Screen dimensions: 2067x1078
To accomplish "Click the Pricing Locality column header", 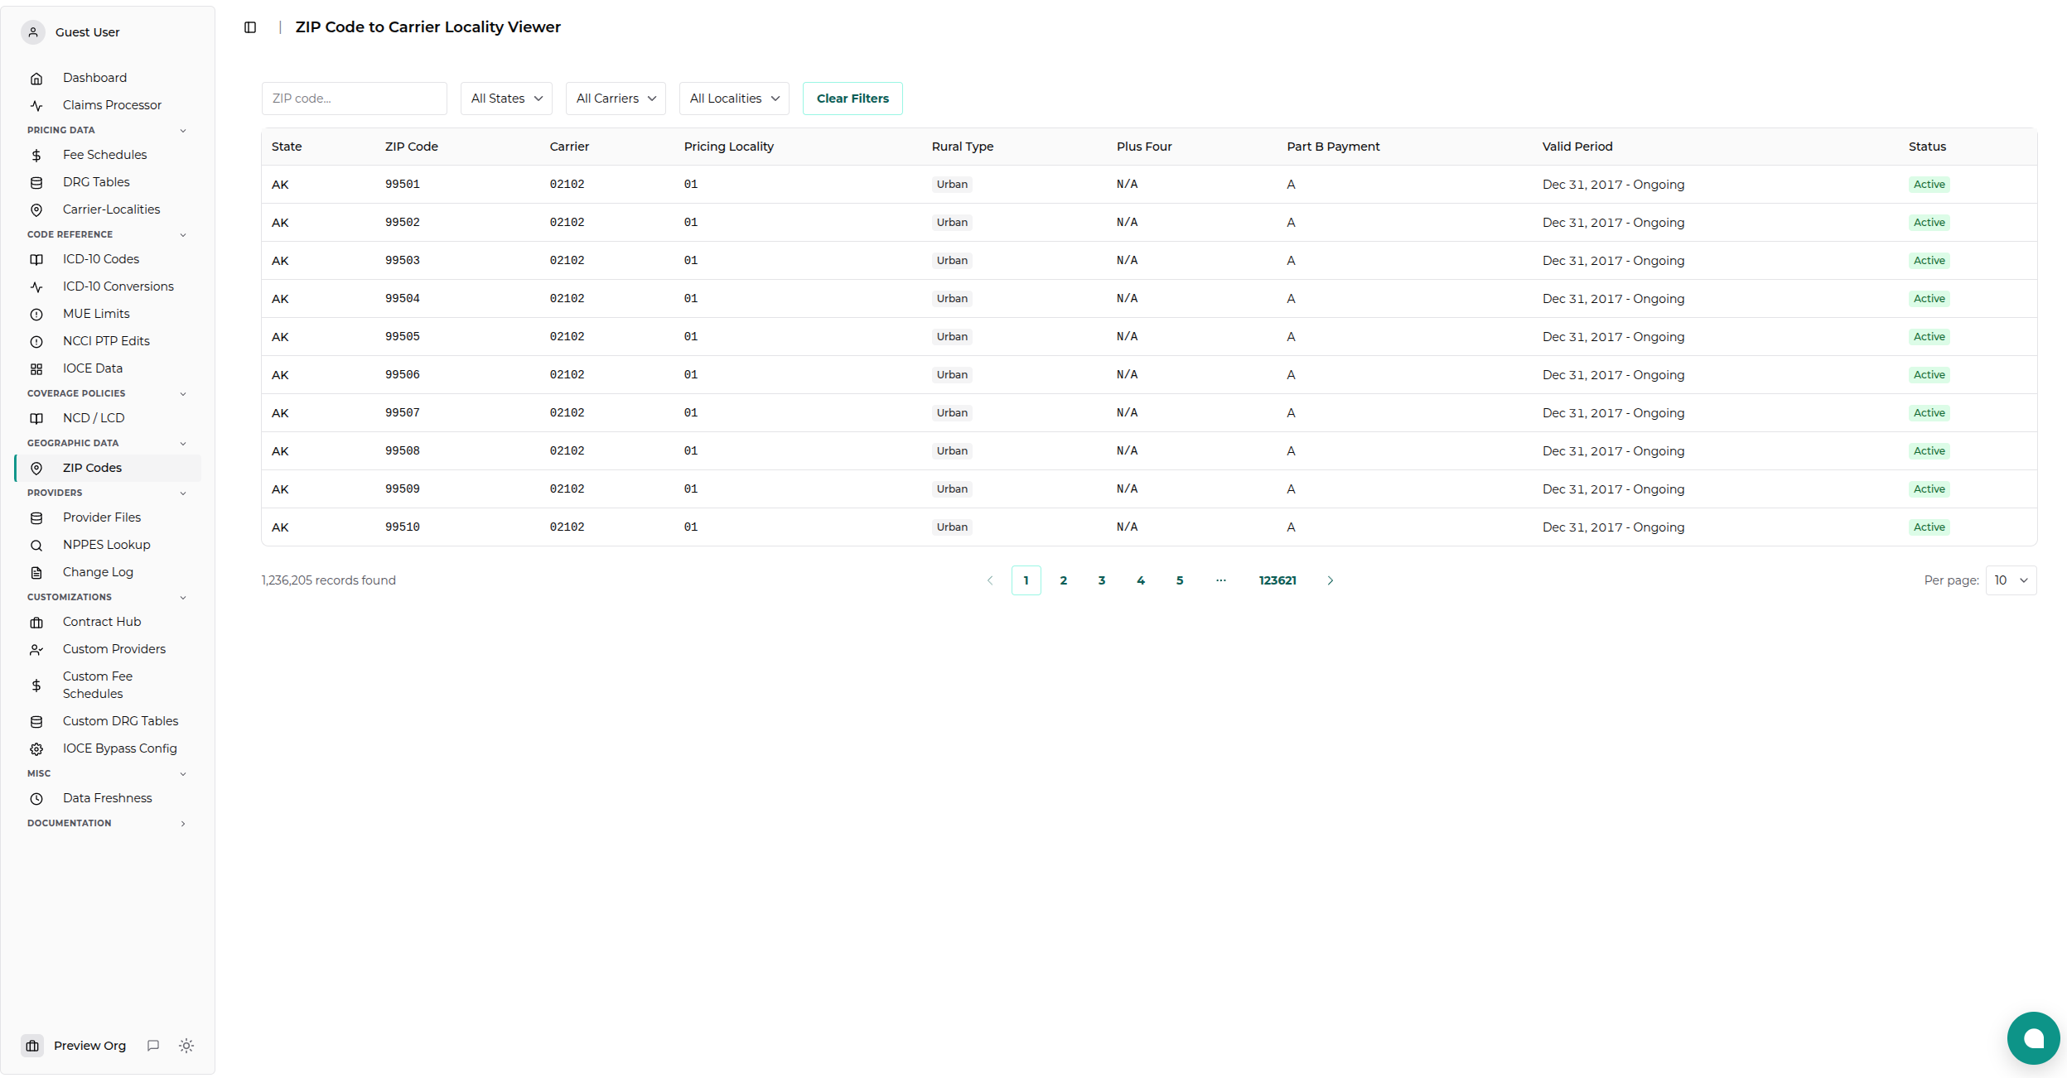I will coord(729,147).
